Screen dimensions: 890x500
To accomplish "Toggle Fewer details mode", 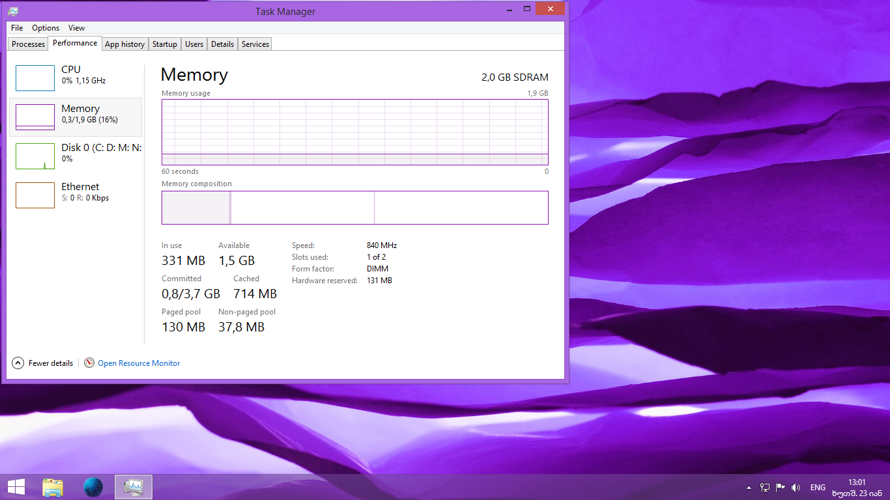I will pos(42,363).
